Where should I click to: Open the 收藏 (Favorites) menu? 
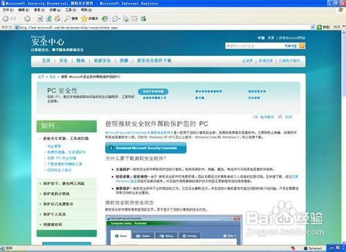click(55, 10)
